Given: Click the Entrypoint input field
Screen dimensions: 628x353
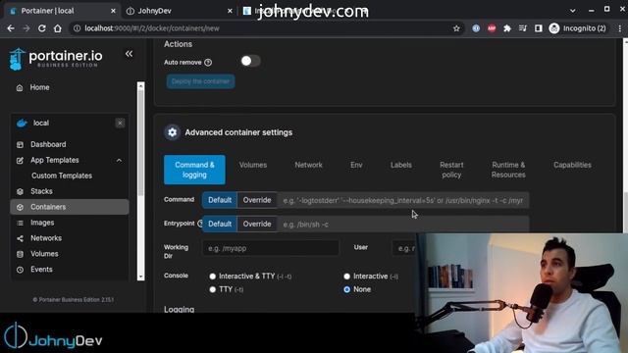Looking at the screenshot, I should 403,225.
